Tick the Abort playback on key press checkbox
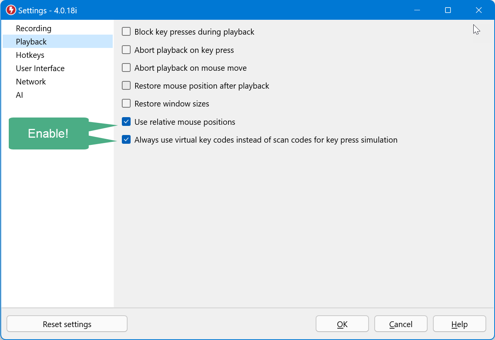Screen dimensions: 495x340 (126, 50)
